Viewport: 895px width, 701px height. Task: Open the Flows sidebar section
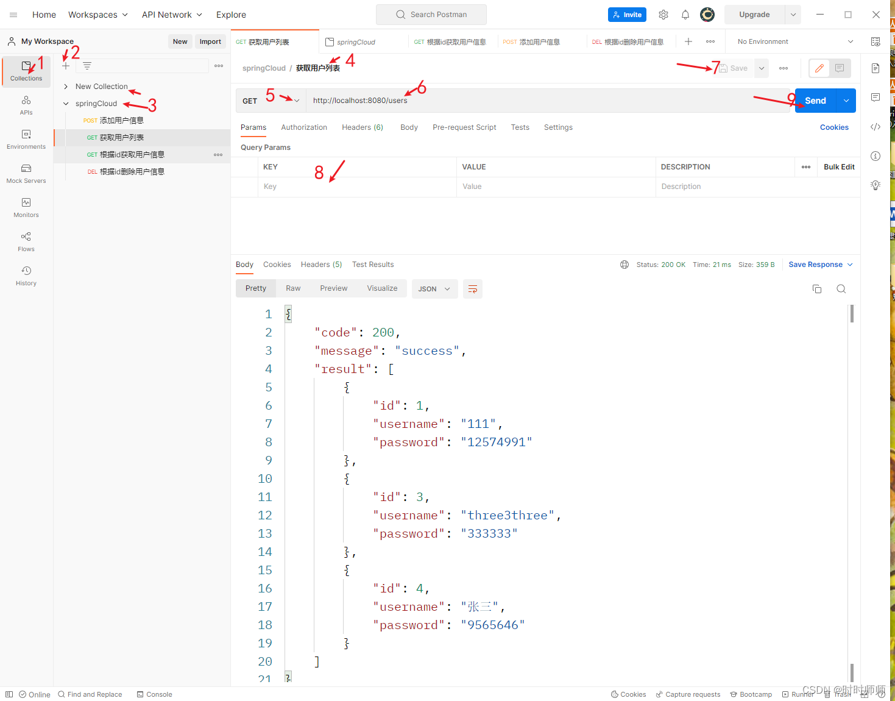[26, 241]
